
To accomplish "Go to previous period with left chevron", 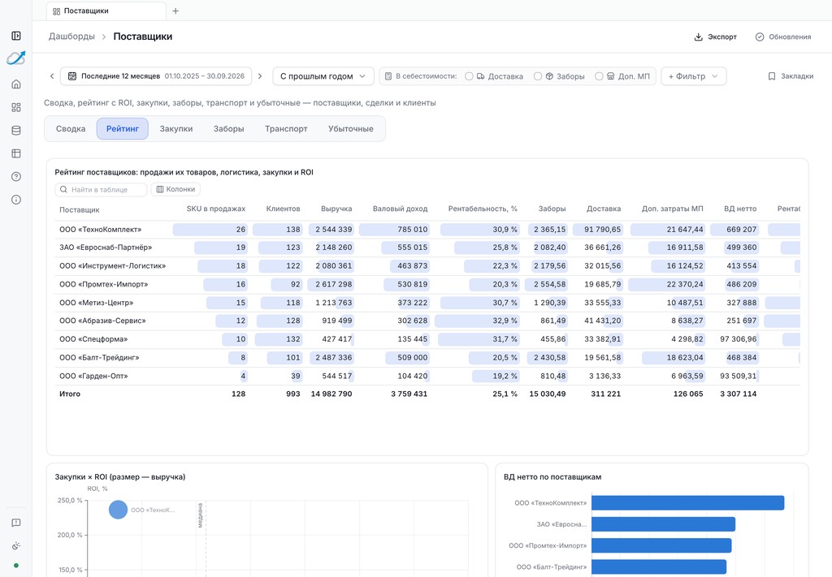I will (x=52, y=76).
